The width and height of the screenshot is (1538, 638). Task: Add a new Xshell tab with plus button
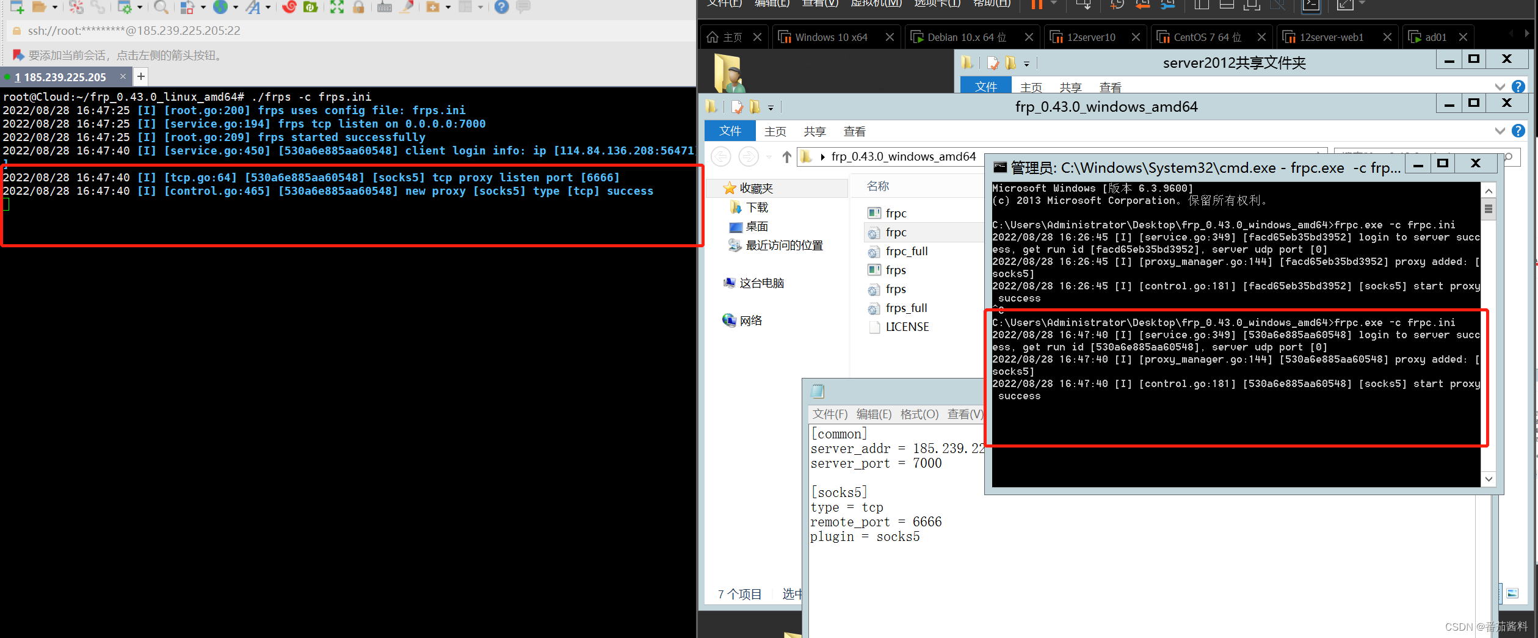[141, 76]
